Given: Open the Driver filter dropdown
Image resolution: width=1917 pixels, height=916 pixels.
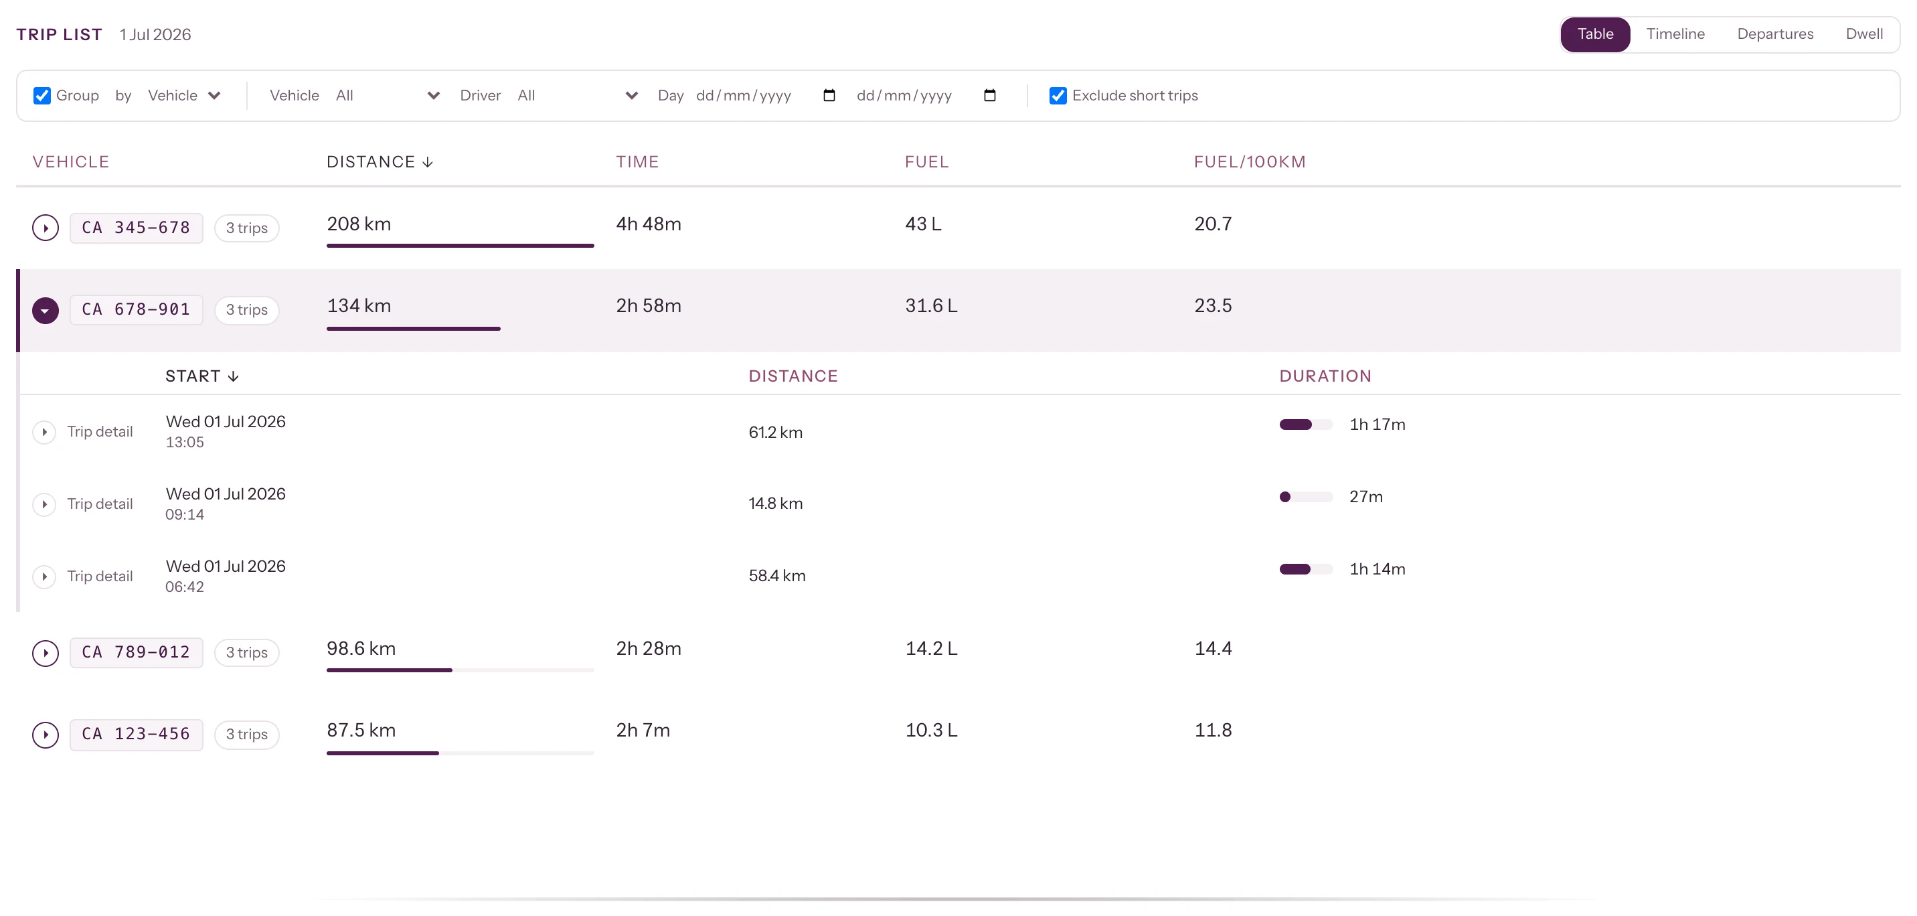Looking at the screenshot, I should pyautogui.click(x=578, y=95).
